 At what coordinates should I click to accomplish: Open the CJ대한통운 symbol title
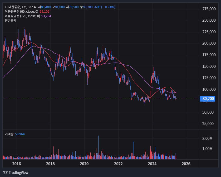point(21,7)
